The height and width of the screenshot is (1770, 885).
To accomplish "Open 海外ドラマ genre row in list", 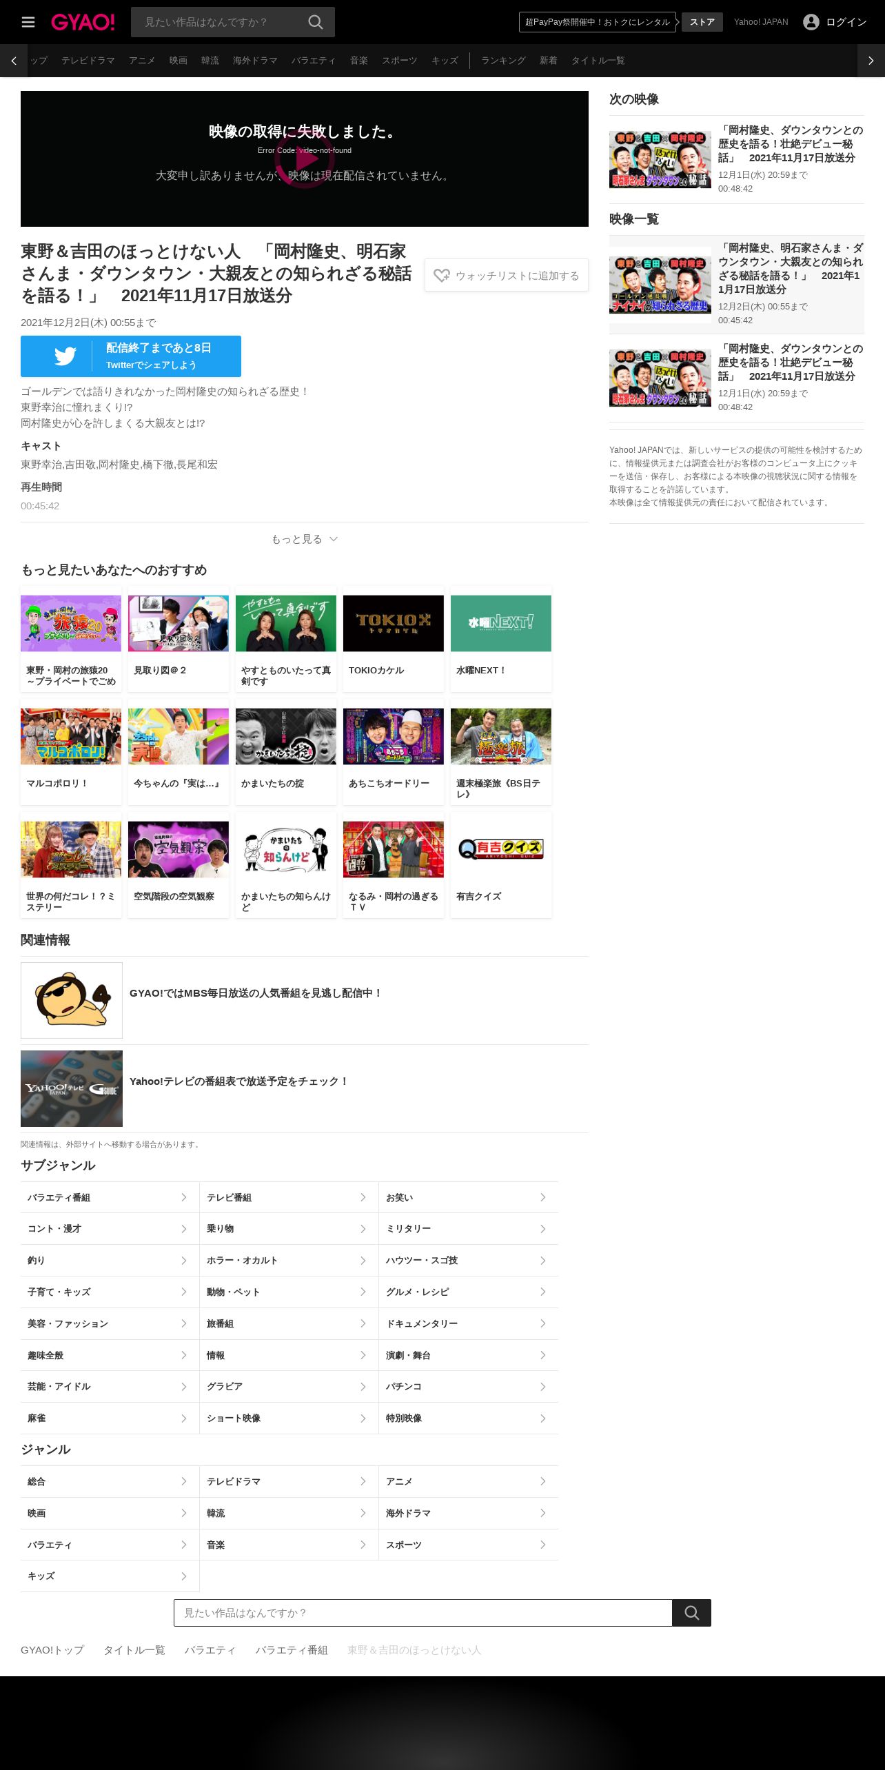I will (469, 1513).
